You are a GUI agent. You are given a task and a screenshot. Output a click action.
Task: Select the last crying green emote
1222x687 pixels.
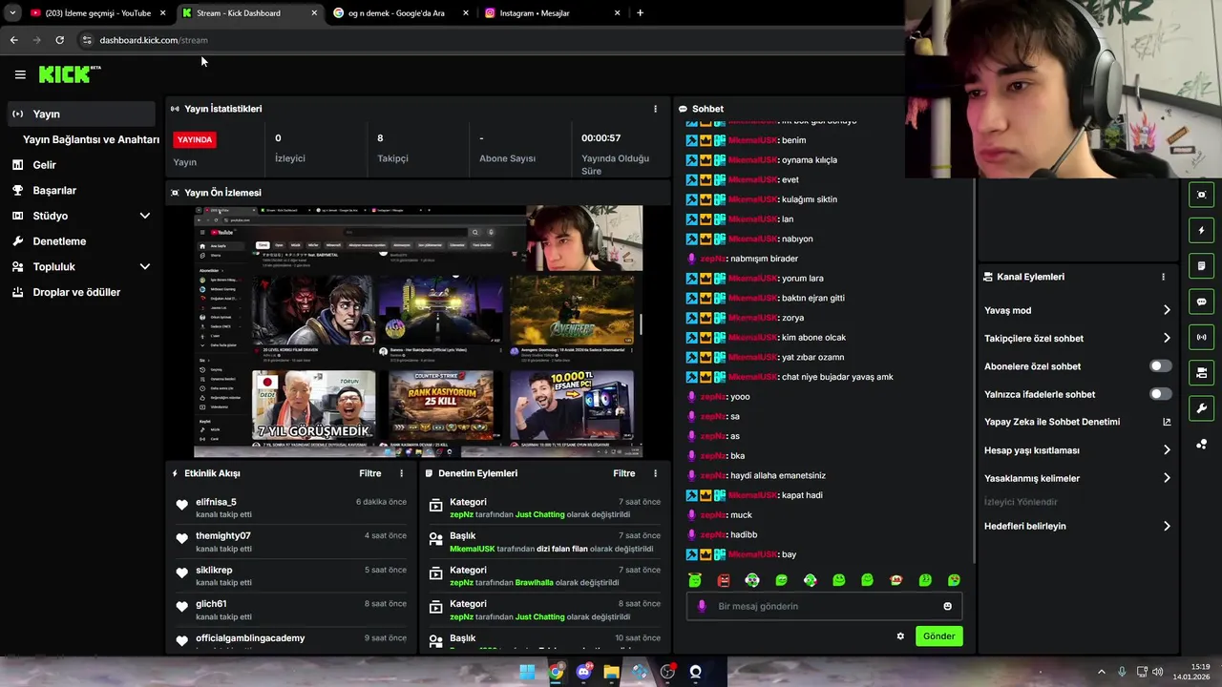pyautogui.click(x=954, y=580)
